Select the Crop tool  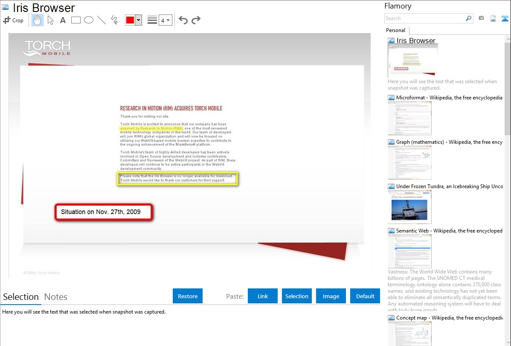pos(13,20)
